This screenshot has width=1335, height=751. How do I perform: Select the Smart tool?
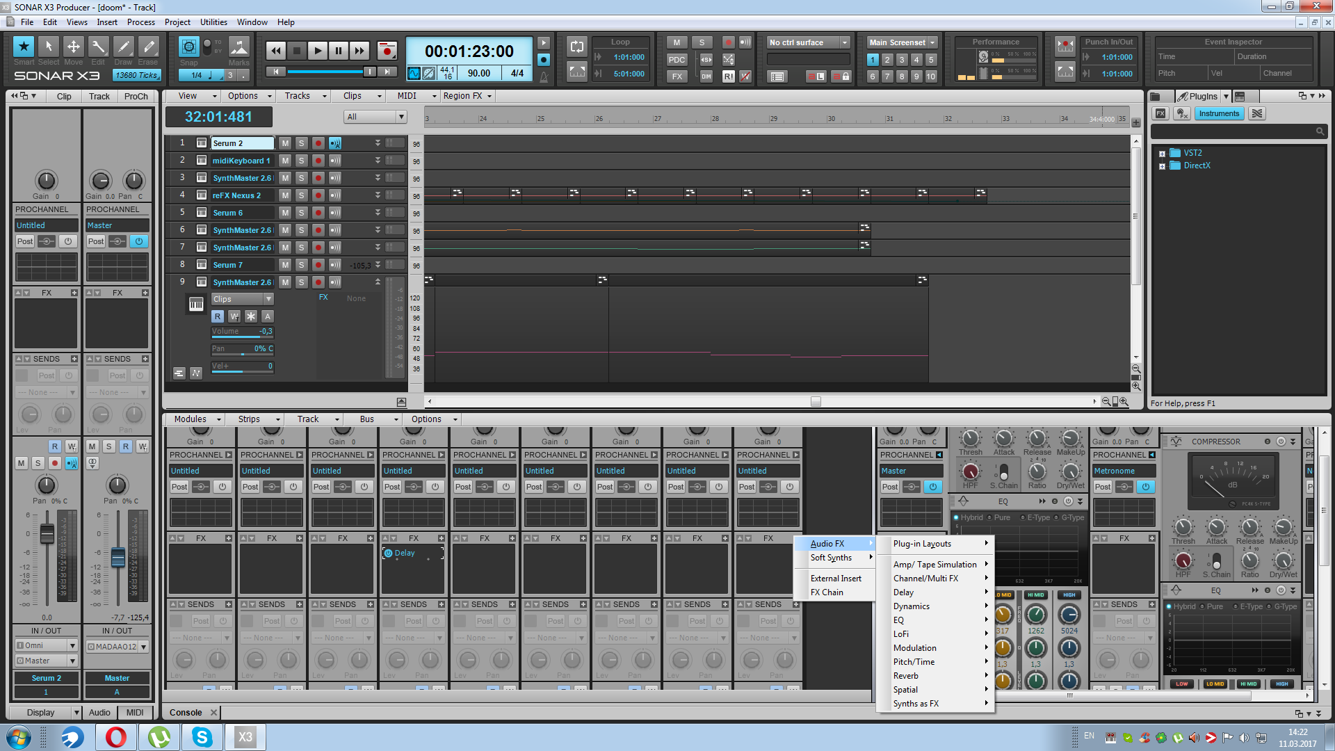pyautogui.click(x=24, y=47)
